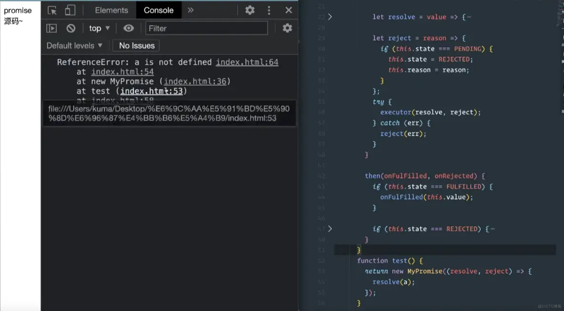Switch to the Elements tab

click(x=111, y=10)
